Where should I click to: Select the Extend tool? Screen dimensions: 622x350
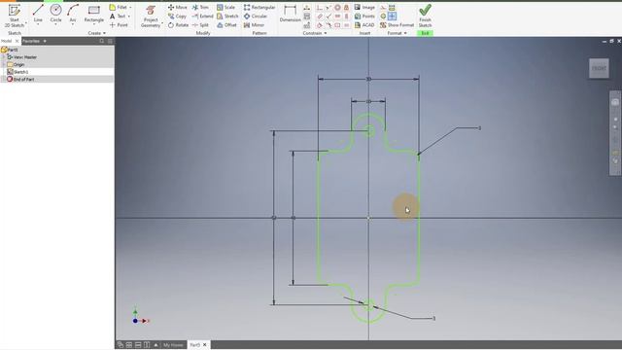[202, 17]
